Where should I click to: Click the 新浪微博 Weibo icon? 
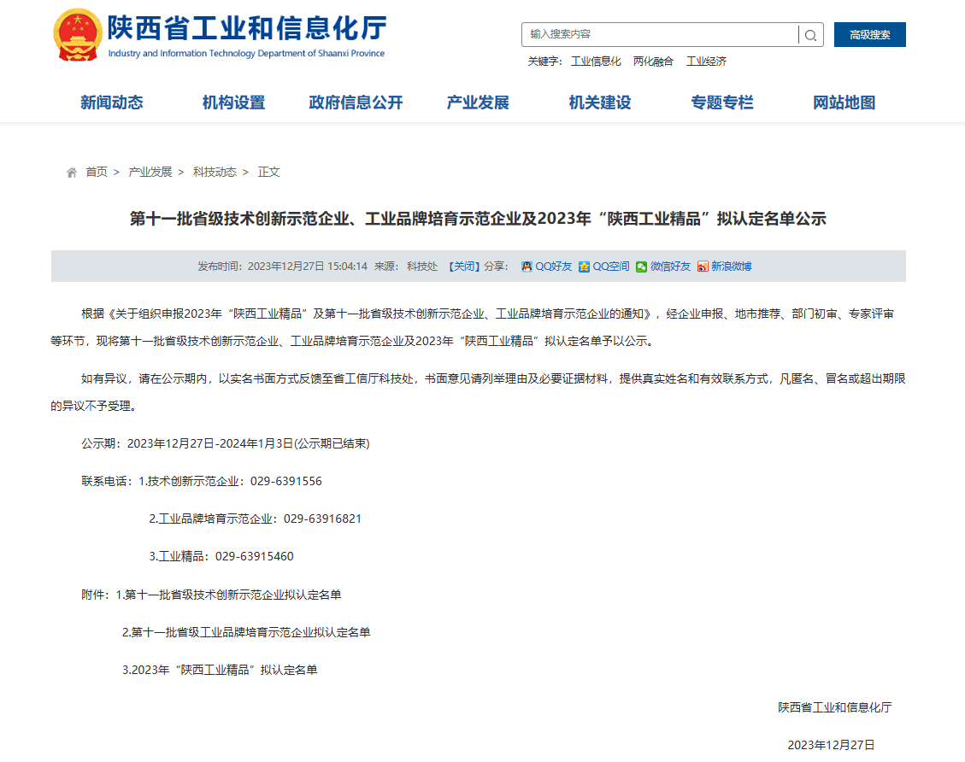coord(703,267)
